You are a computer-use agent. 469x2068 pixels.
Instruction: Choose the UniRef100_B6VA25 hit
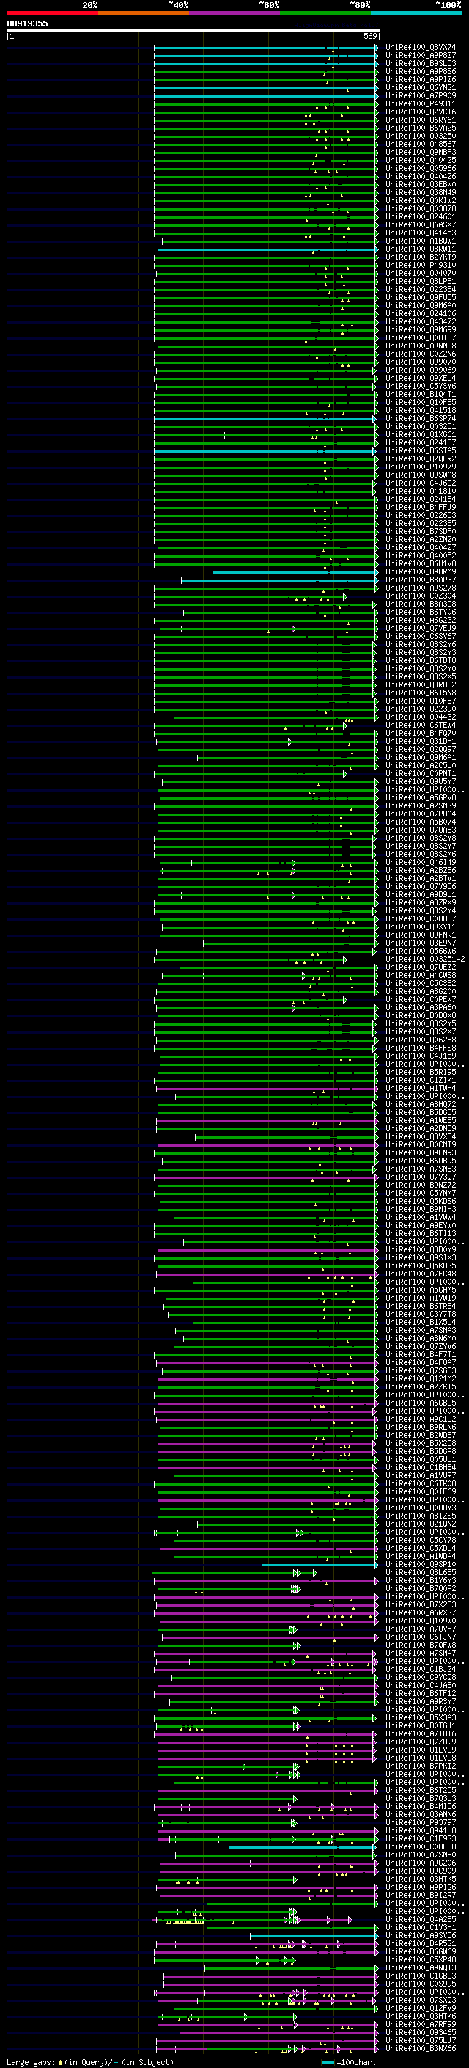[x=420, y=128]
